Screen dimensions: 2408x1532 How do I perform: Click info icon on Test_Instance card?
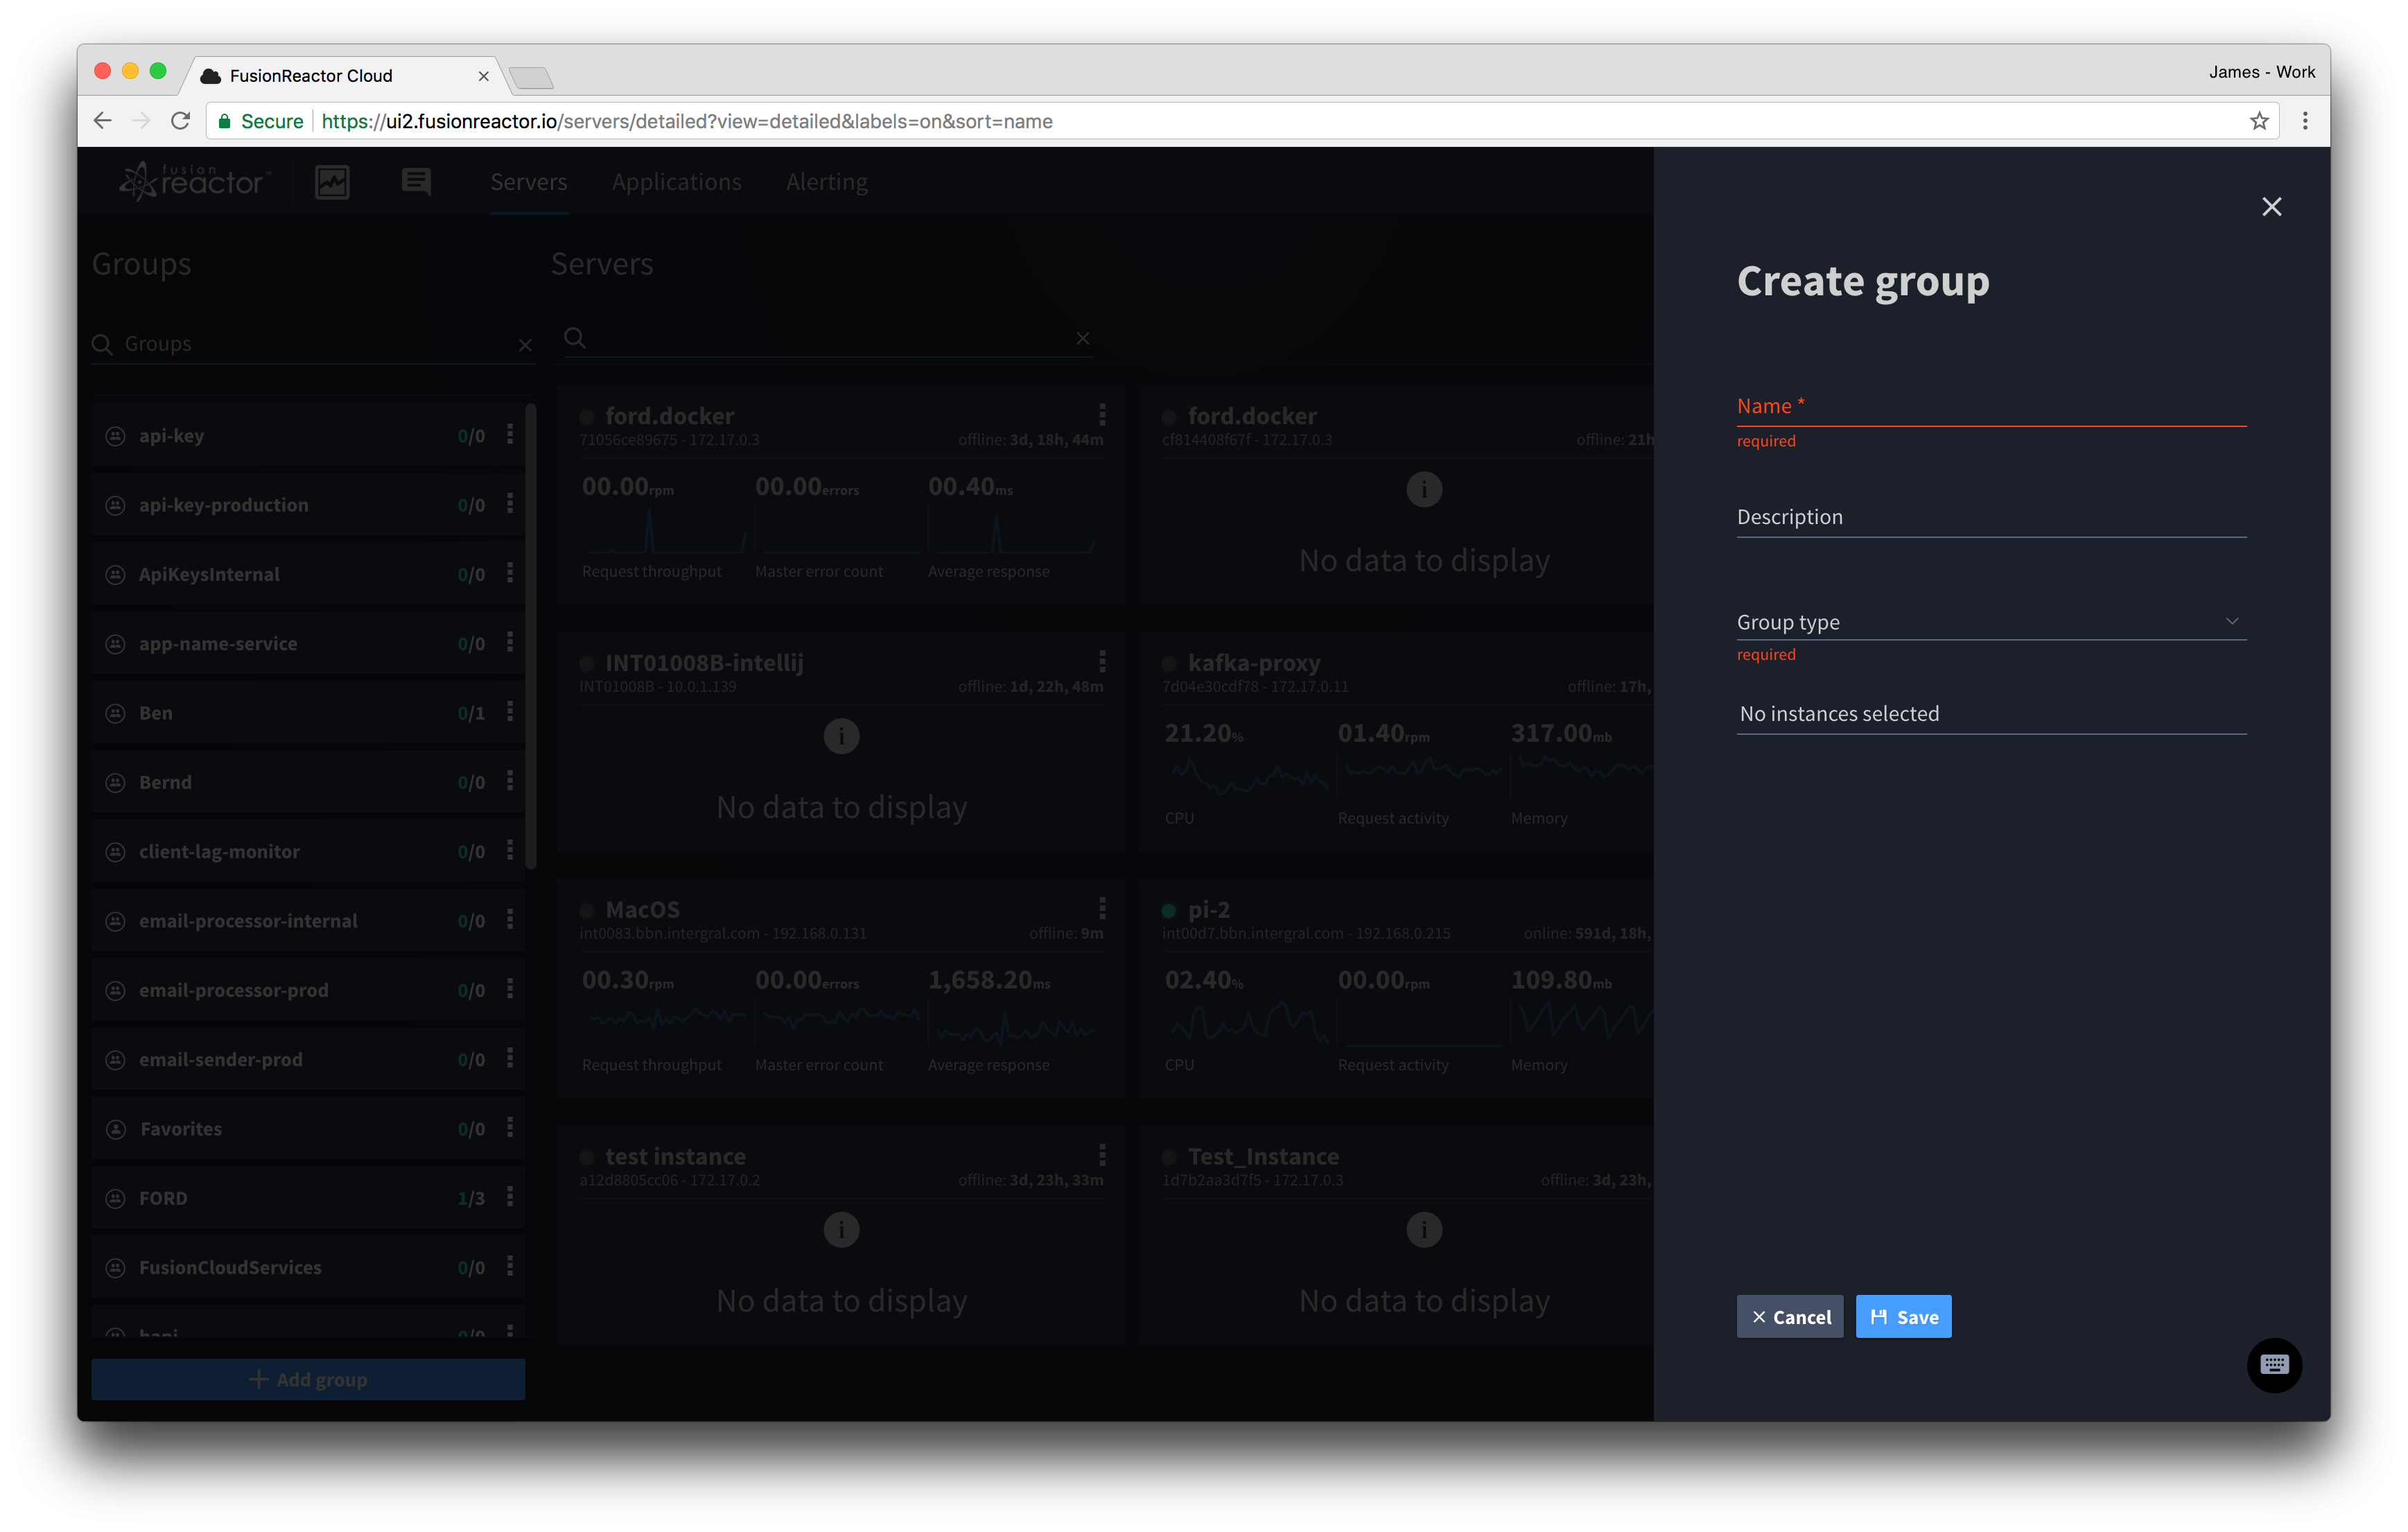tap(1424, 1229)
